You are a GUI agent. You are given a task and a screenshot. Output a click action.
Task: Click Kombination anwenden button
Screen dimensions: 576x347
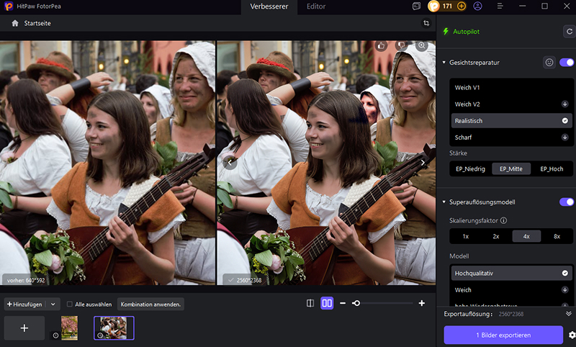click(x=150, y=304)
